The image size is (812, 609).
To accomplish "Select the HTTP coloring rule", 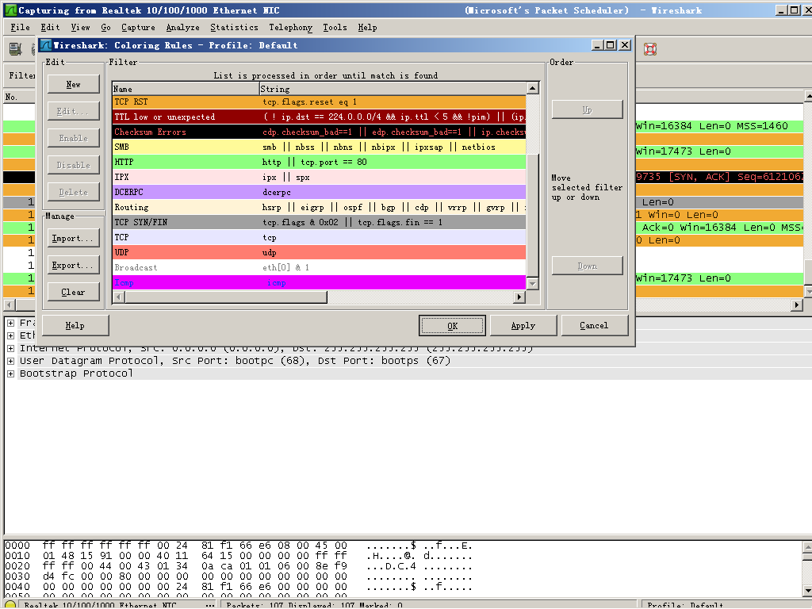I will (320, 162).
